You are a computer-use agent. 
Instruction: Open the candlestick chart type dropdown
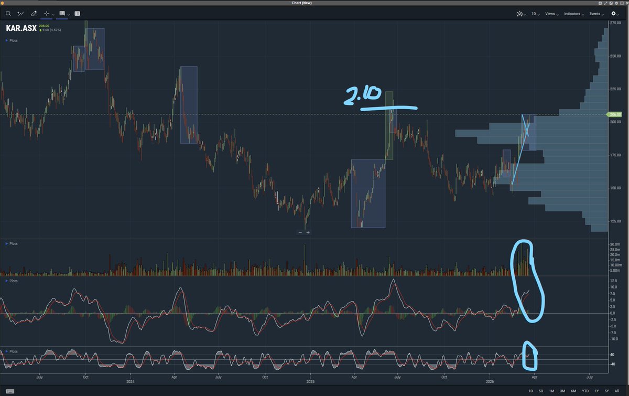click(x=520, y=14)
